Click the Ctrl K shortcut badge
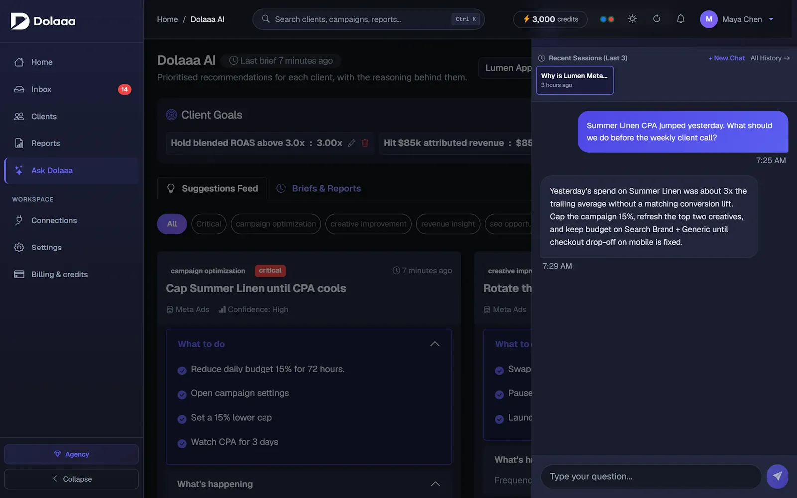Viewport: 797px width, 498px height. [465, 19]
